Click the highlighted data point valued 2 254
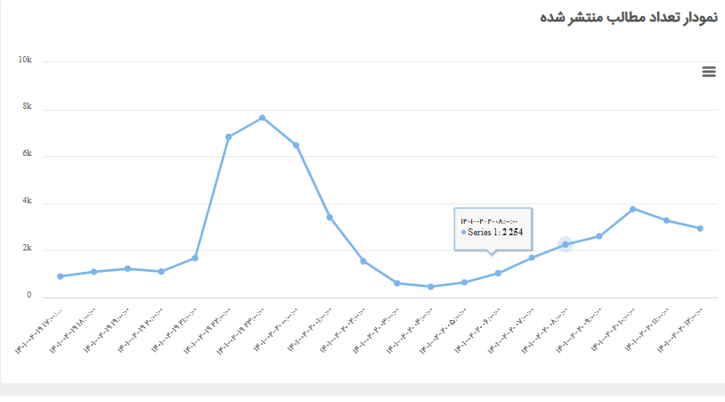Viewport: 725px width, 402px height. click(x=565, y=244)
